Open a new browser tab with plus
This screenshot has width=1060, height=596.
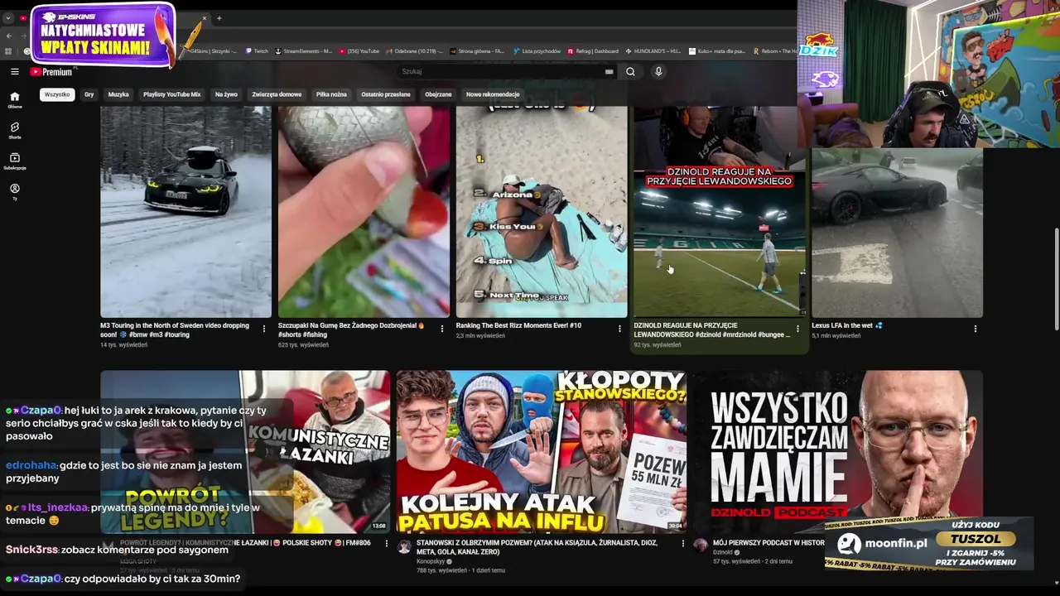pyautogui.click(x=219, y=18)
